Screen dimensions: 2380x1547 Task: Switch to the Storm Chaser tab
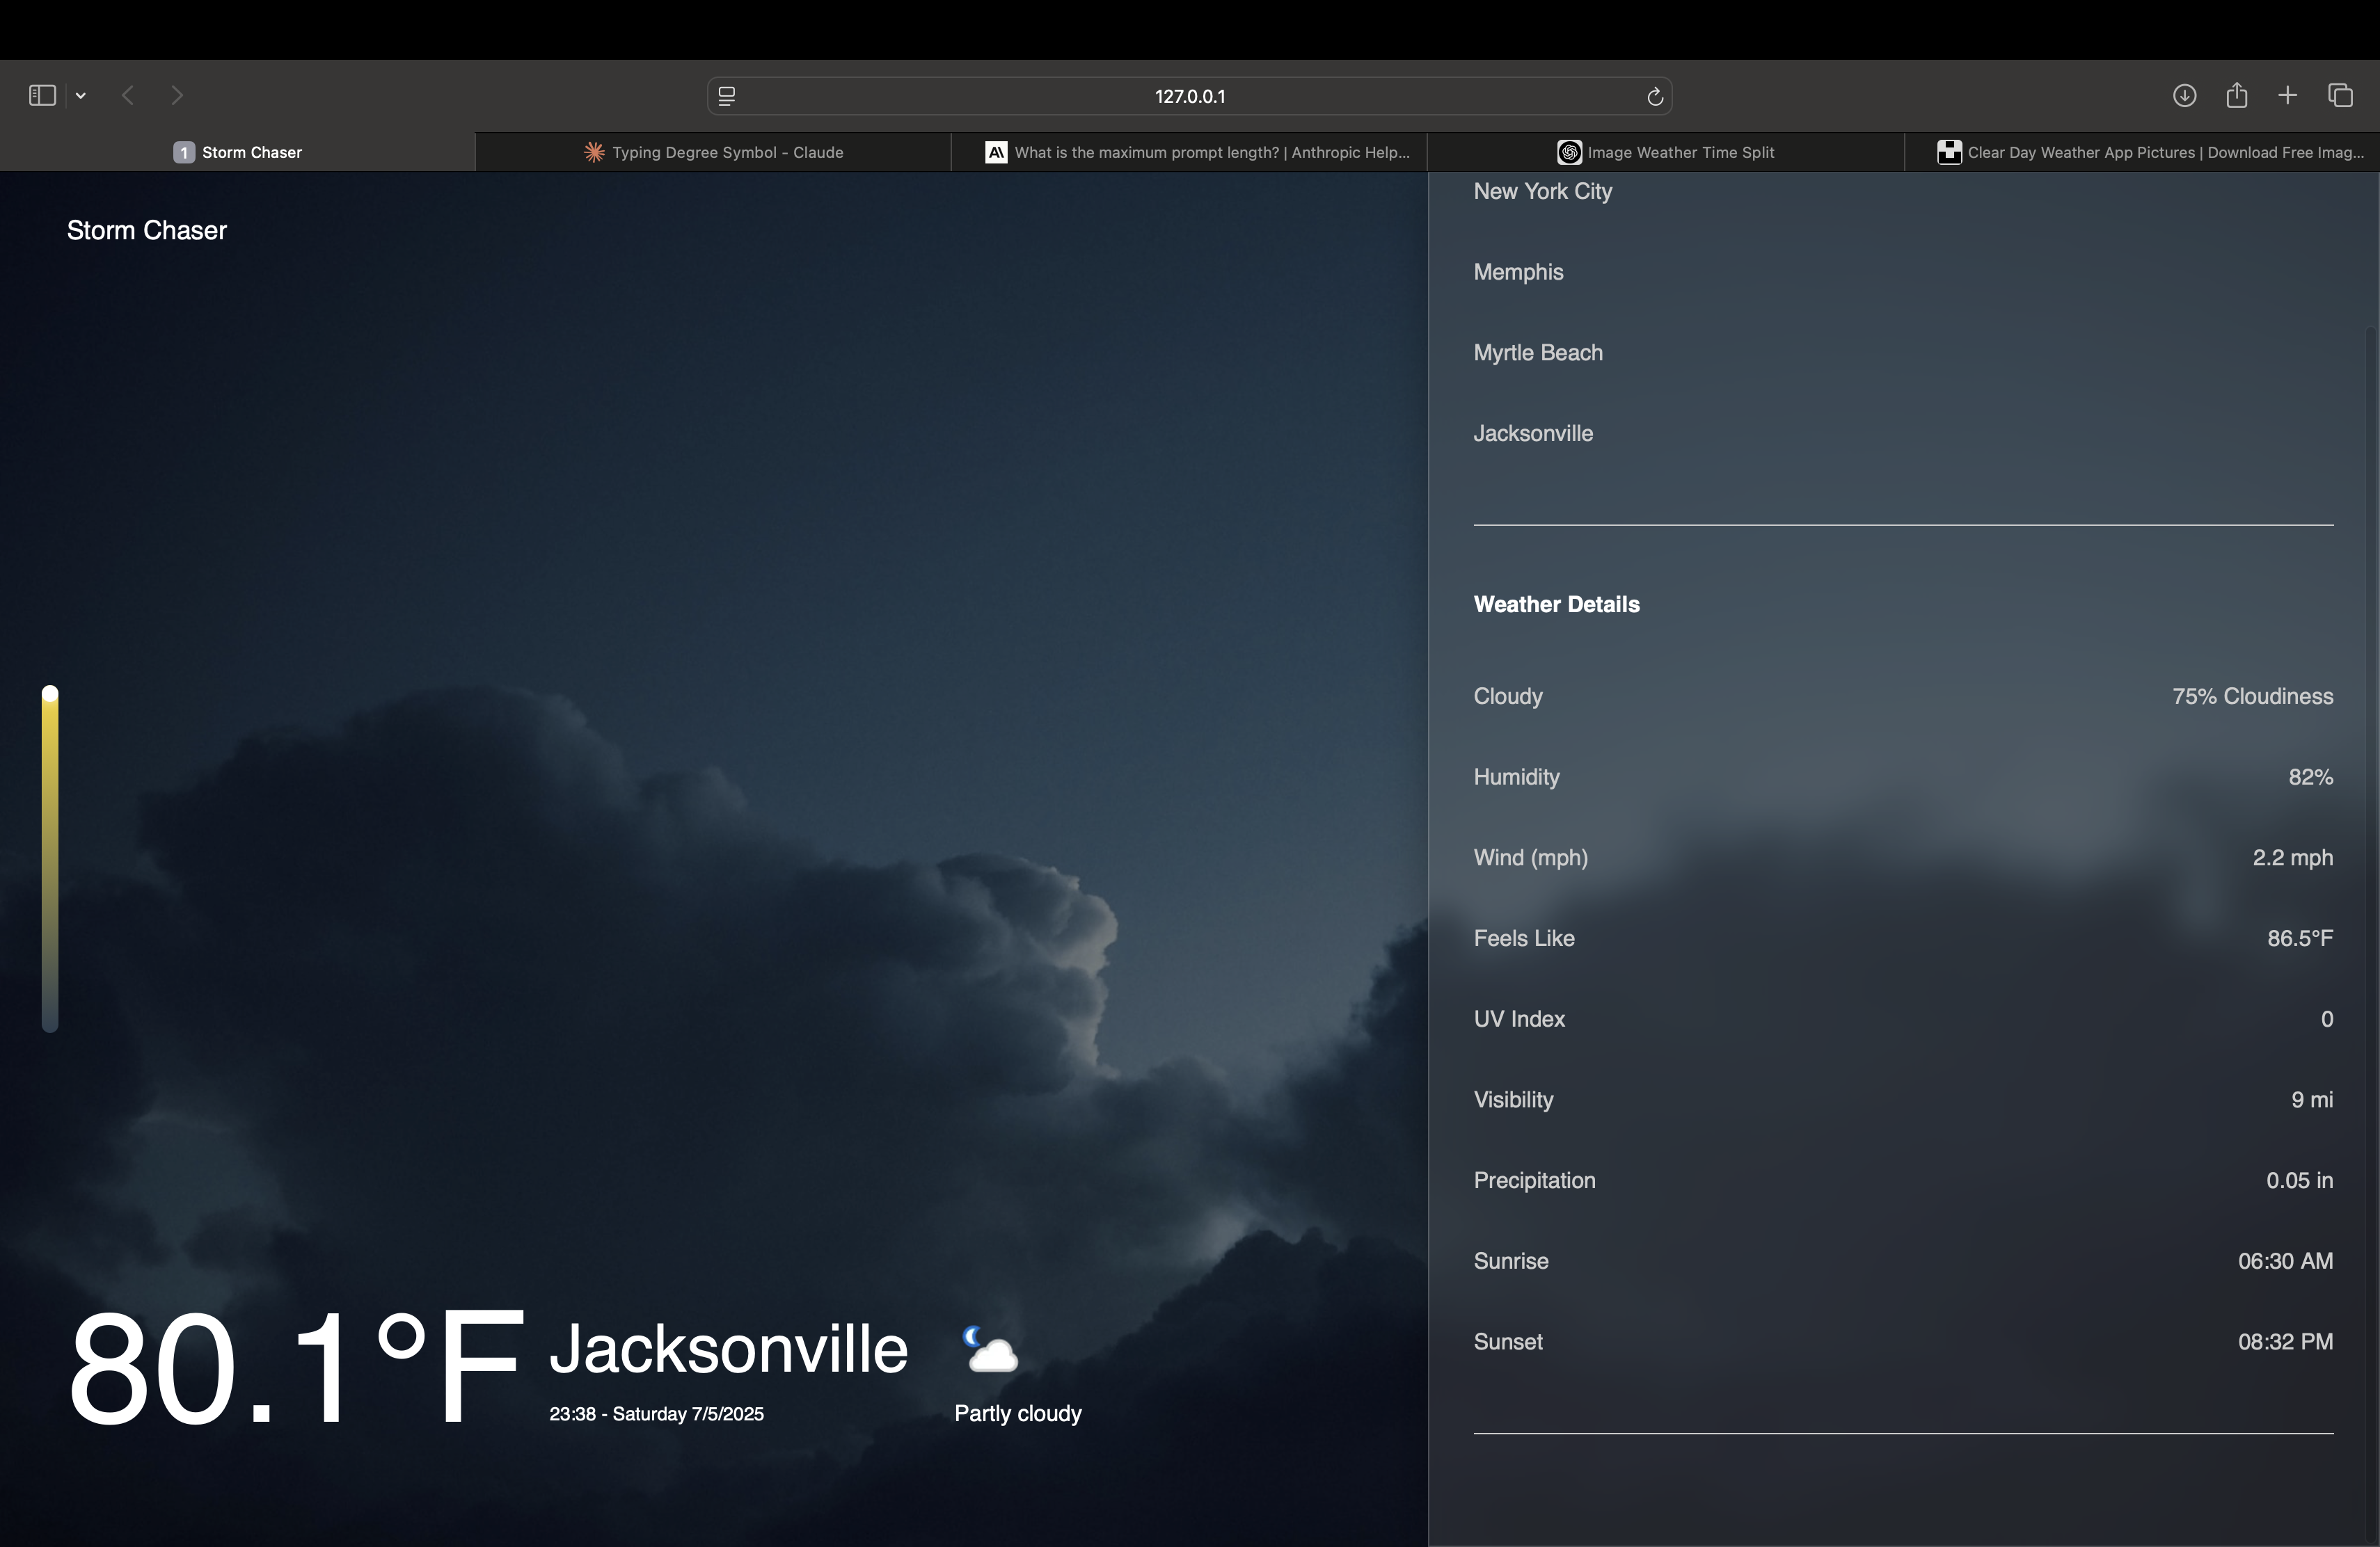[x=237, y=152]
